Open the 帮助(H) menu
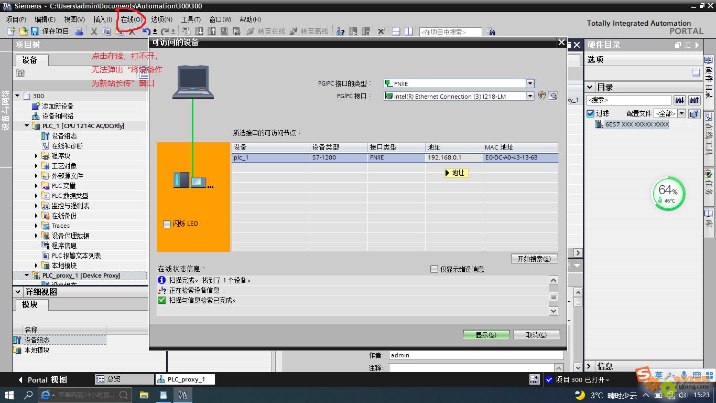The image size is (716, 403). (x=250, y=19)
